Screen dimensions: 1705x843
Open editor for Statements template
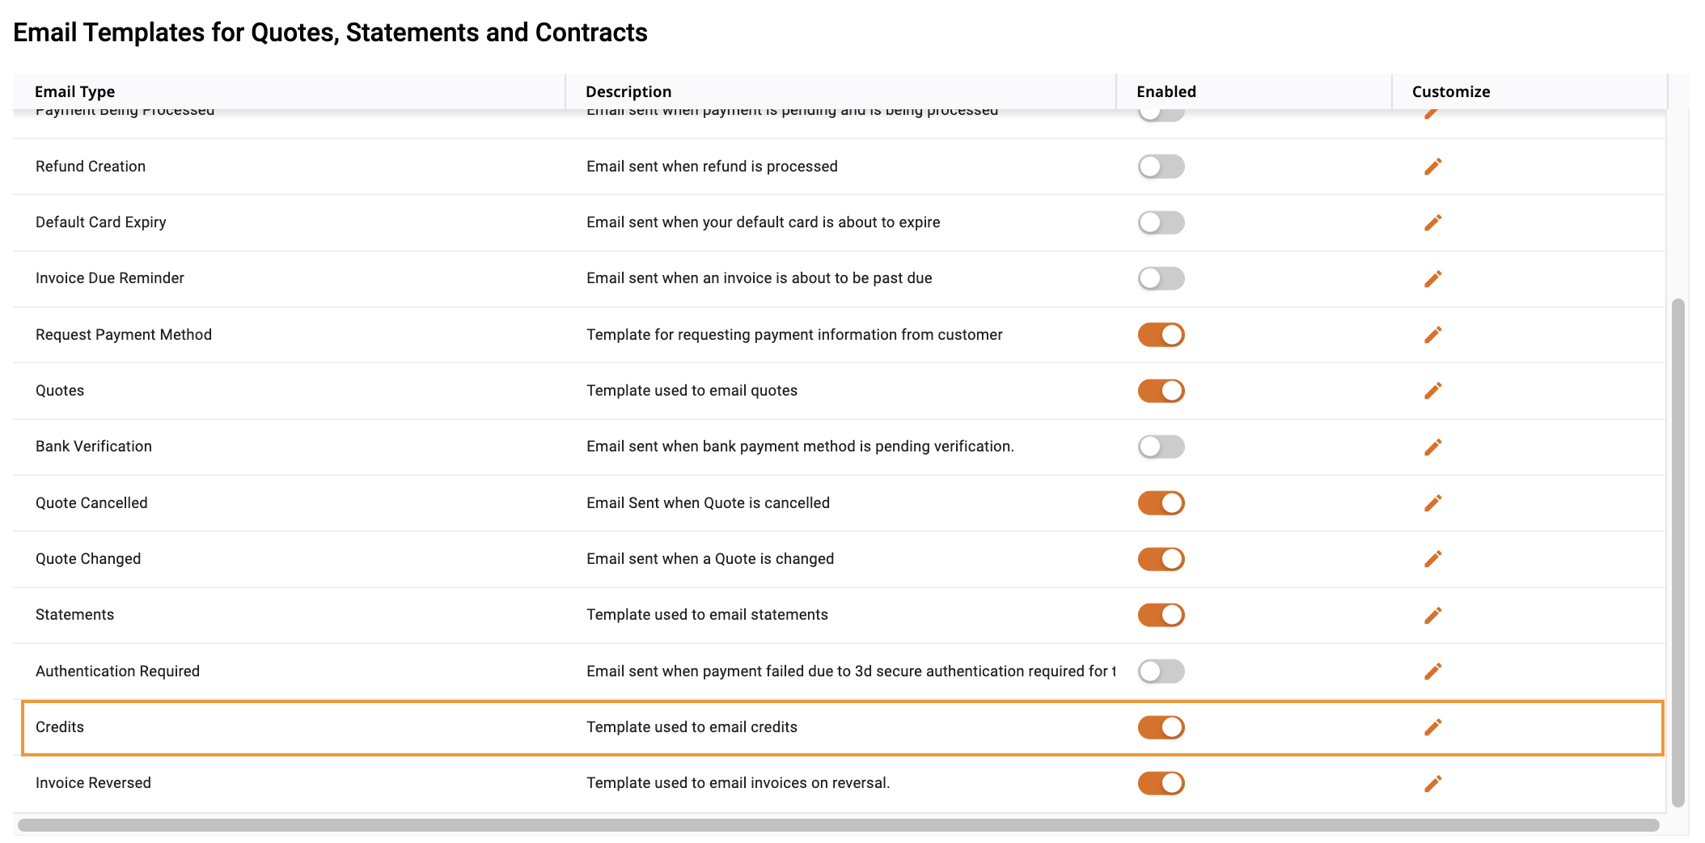[1432, 615]
